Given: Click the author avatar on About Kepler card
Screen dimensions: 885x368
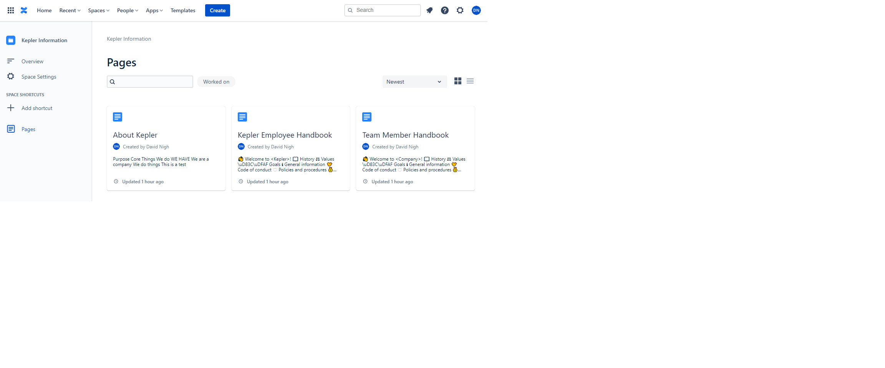Looking at the screenshot, I should (x=116, y=146).
